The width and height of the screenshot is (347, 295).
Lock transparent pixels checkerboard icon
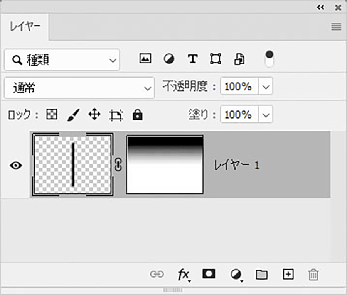(x=52, y=114)
